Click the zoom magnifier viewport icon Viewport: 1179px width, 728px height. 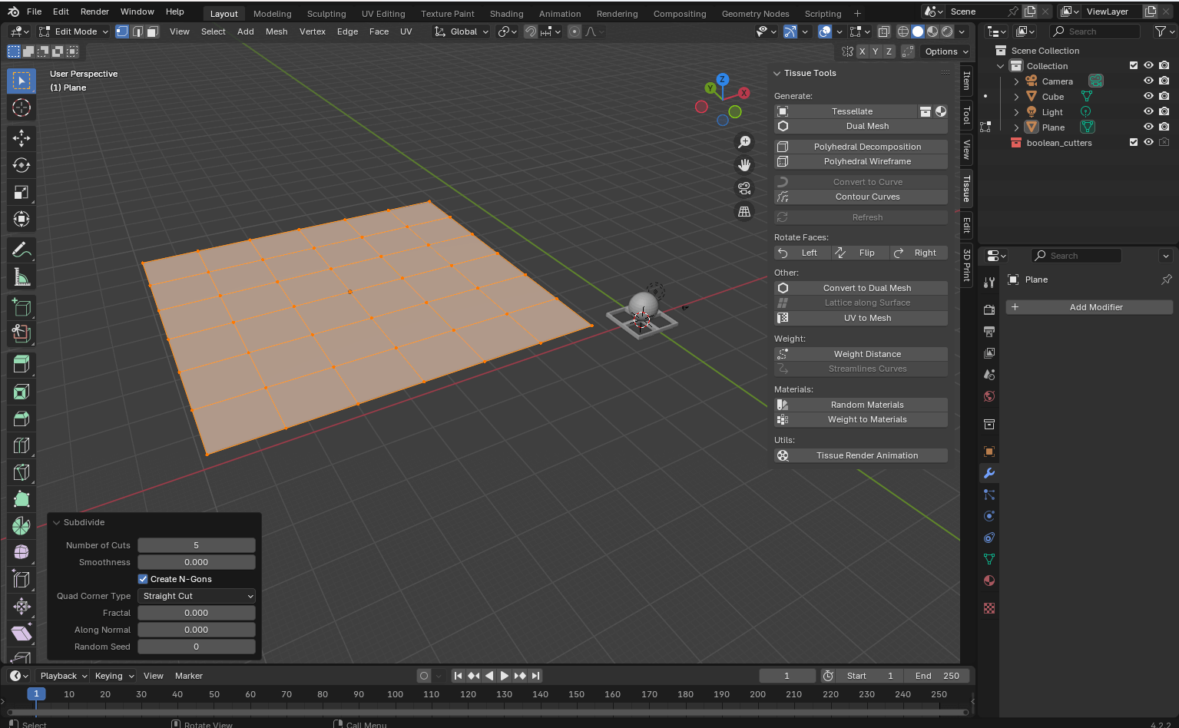pyautogui.click(x=744, y=142)
